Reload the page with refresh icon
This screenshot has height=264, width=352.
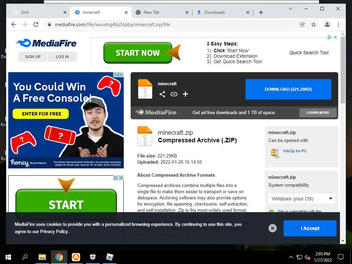(36, 24)
